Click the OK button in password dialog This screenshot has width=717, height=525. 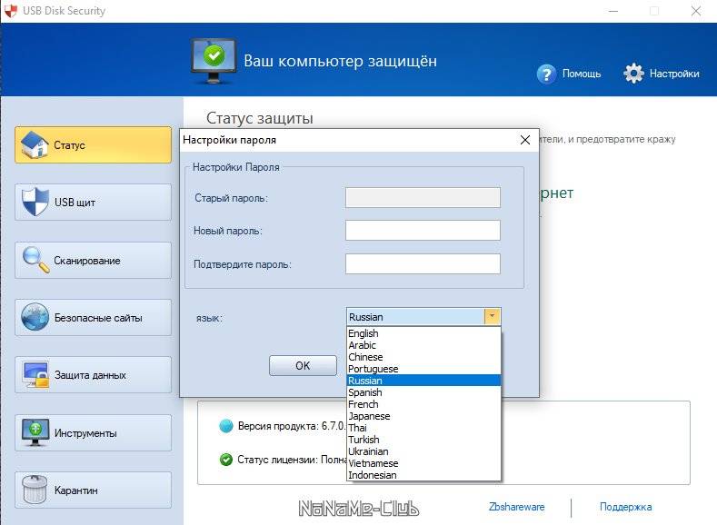[x=303, y=365]
